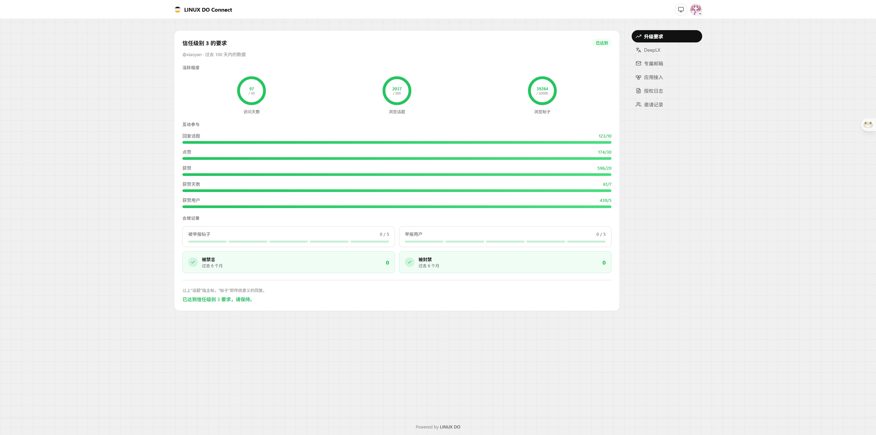Click the 596/20 likes received value
876x435 pixels.
tap(604, 168)
